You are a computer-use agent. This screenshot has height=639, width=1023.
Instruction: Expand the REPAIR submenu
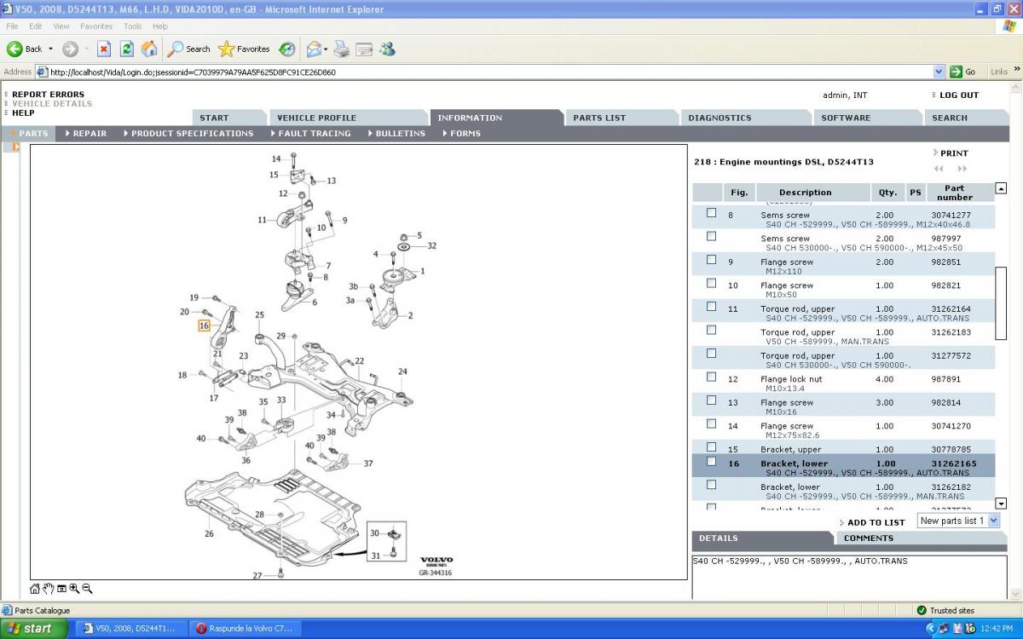coord(85,134)
